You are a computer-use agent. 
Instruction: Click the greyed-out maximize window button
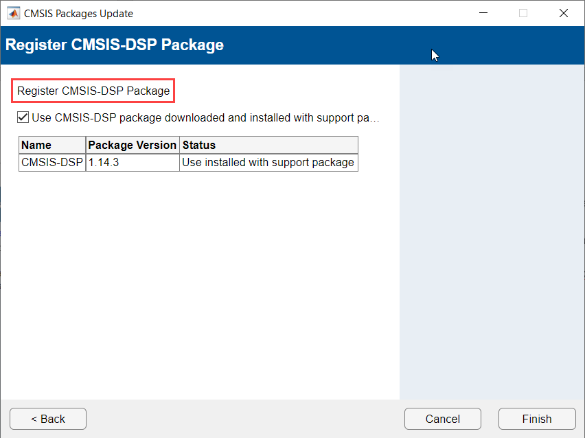523,13
